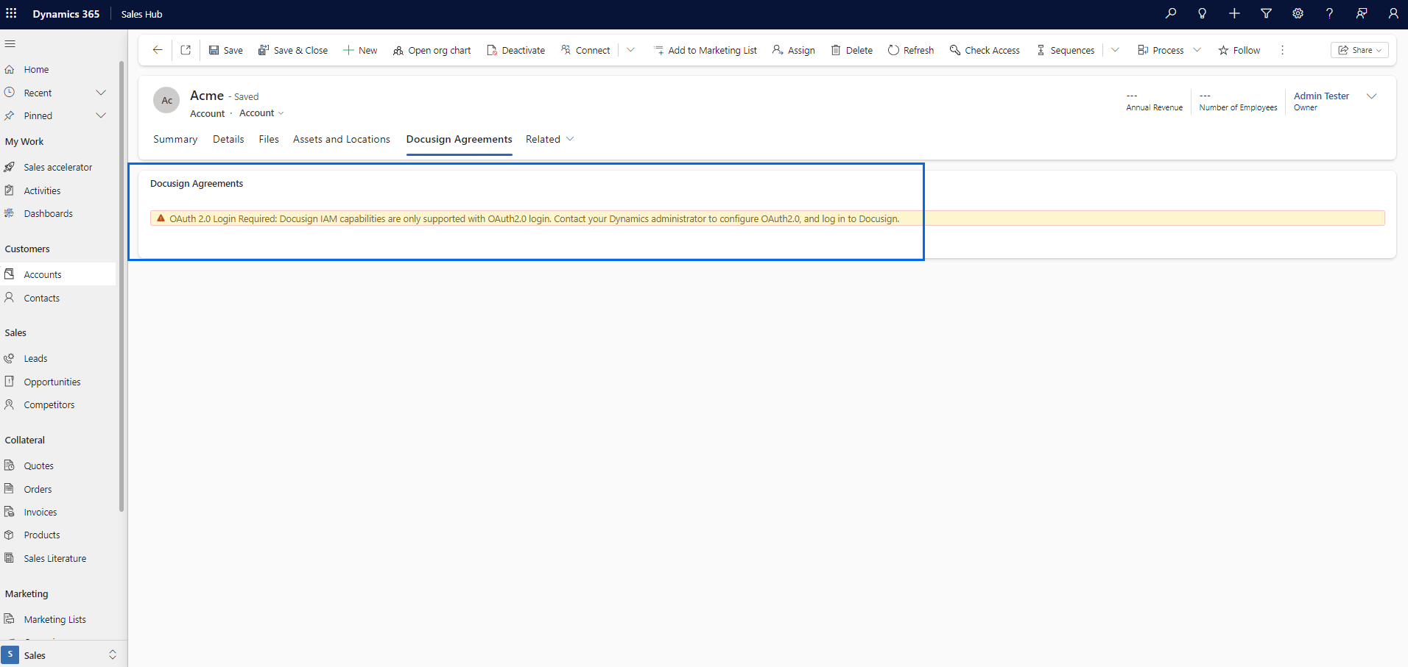The height and width of the screenshot is (667, 1408).
Task: Click the Sales accelerator icon in sidebar
Action: 10,166
